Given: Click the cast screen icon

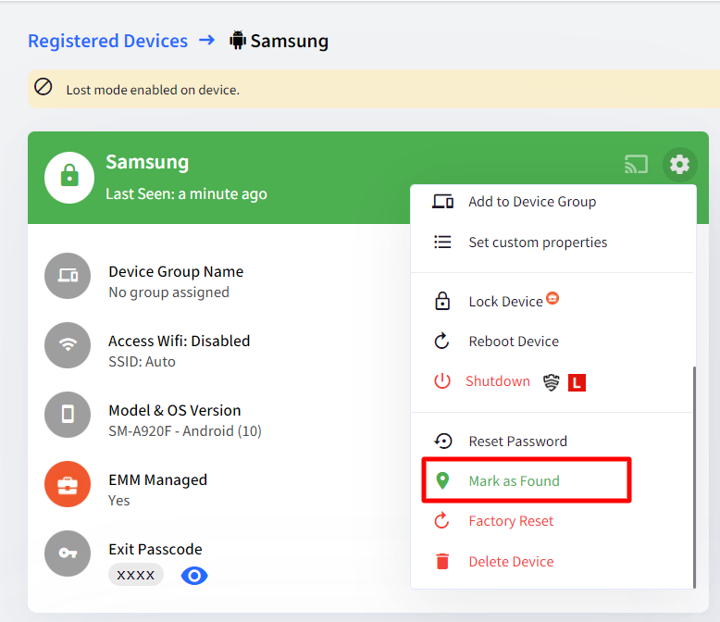Looking at the screenshot, I should tap(636, 164).
